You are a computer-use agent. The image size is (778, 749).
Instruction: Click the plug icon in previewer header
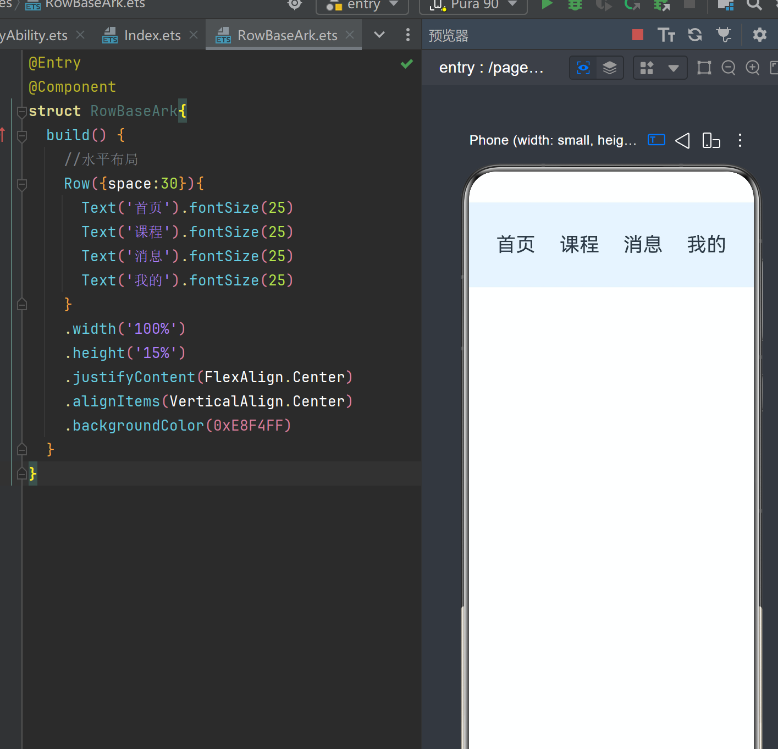pos(724,35)
